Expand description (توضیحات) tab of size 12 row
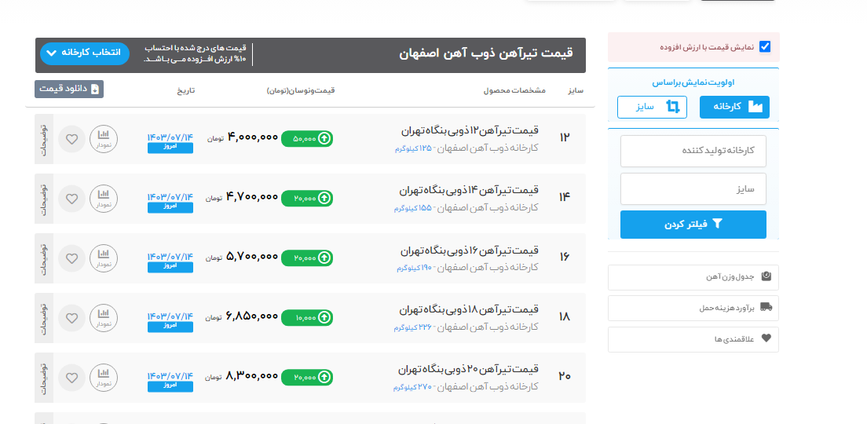The image size is (867, 424). pyautogui.click(x=44, y=139)
